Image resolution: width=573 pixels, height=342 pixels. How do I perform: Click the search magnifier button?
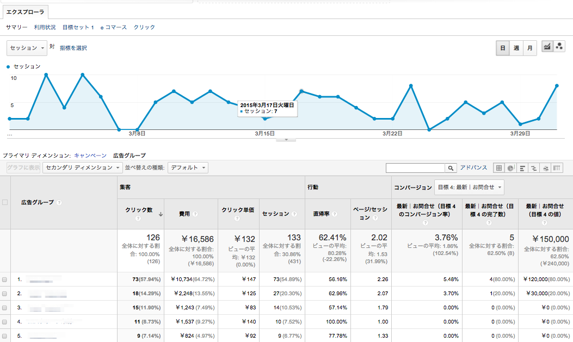click(451, 168)
